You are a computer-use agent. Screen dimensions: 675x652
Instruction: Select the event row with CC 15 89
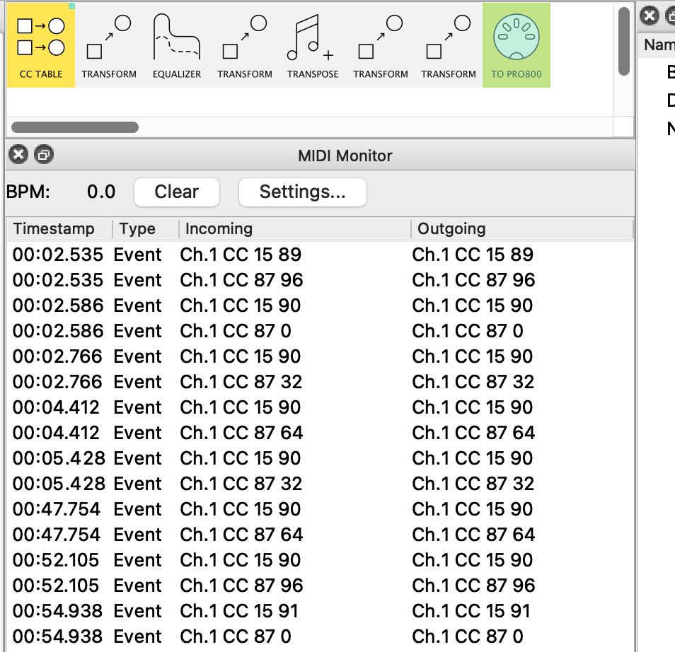(x=241, y=255)
